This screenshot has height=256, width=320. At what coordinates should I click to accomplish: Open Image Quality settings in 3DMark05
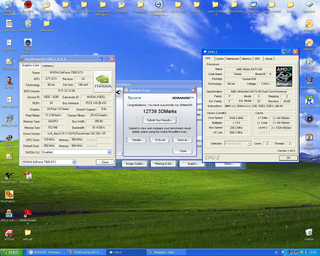(x=135, y=164)
